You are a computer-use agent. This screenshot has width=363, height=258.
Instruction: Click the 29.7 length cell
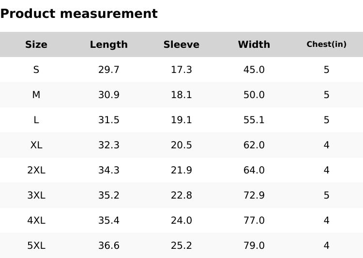coord(109,70)
